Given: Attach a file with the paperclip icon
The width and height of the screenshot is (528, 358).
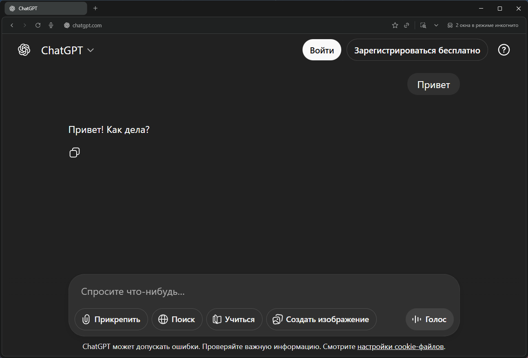Looking at the screenshot, I should [x=111, y=319].
